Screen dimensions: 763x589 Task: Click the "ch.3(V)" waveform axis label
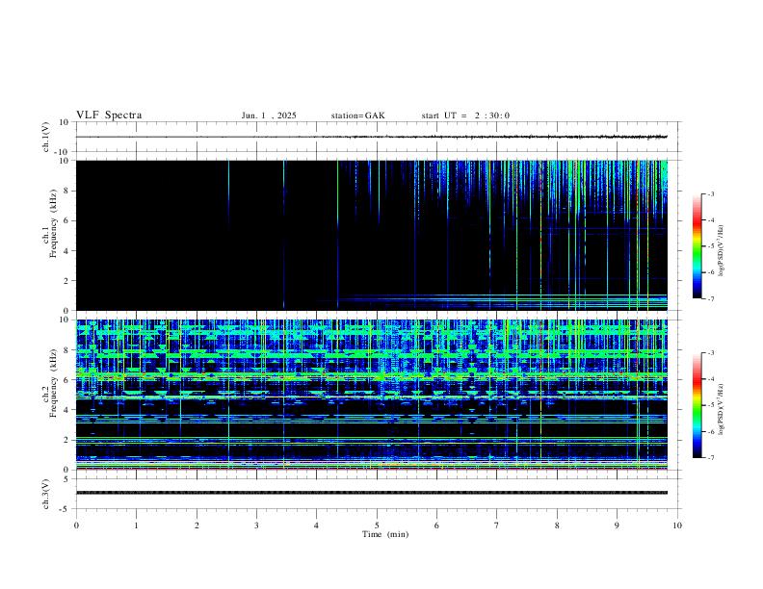46,494
